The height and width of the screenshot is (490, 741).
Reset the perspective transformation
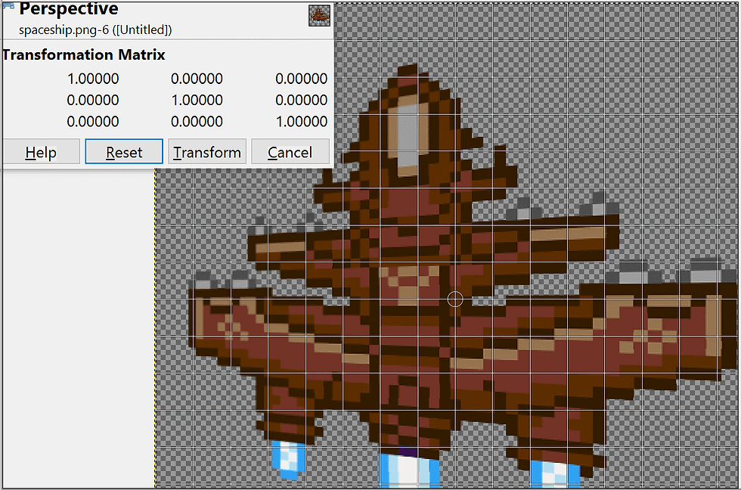click(124, 152)
